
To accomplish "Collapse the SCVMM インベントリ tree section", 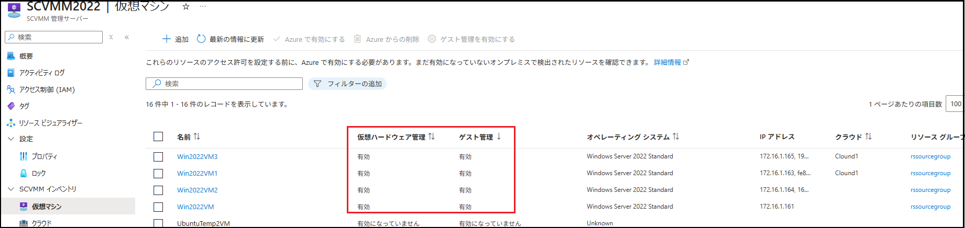I will pyautogui.click(x=11, y=189).
